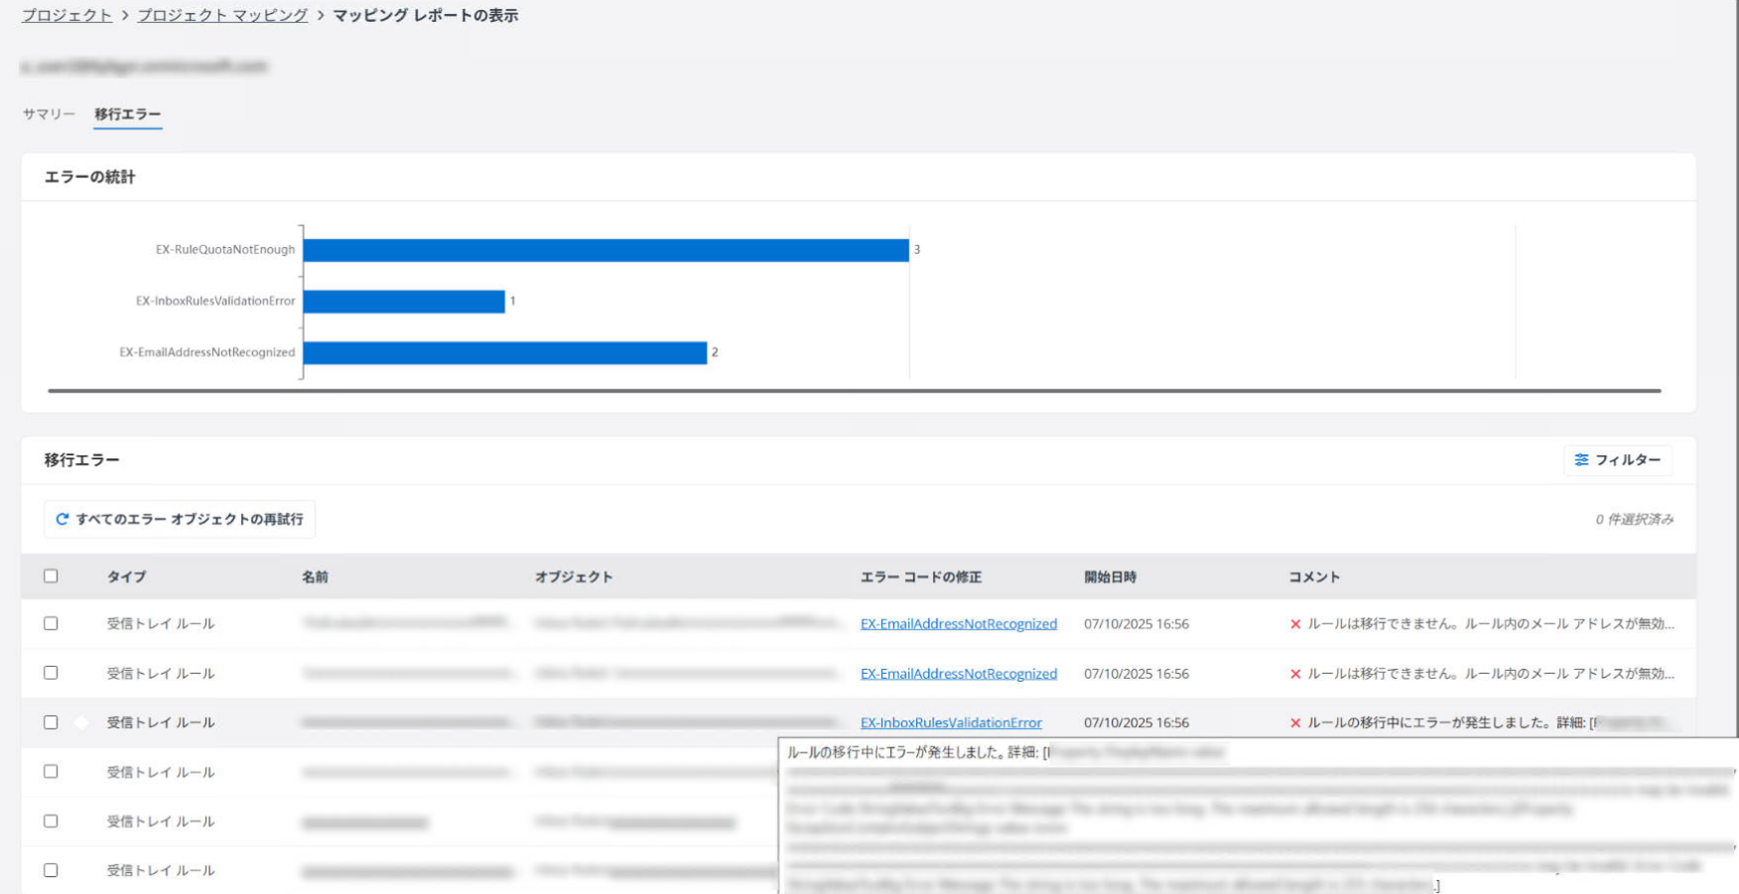This screenshot has height=894, width=1739.
Task: Click the filter icon in フィルター button
Action: coord(1581,460)
